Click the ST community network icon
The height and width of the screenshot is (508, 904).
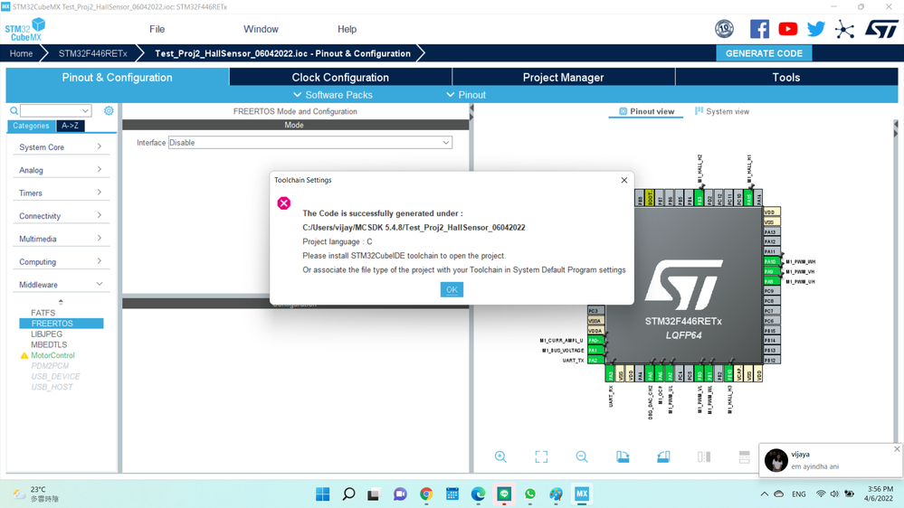(x=844, y=29)
